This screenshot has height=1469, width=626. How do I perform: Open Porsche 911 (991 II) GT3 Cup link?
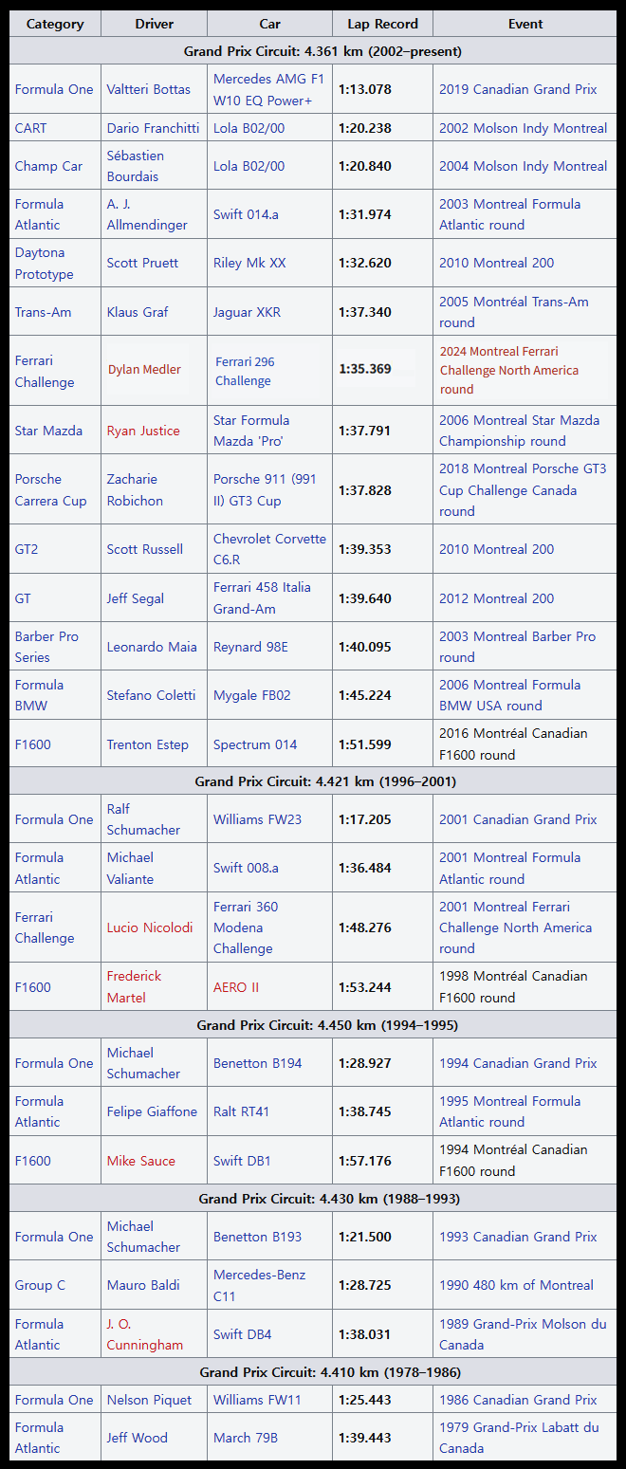coord(266,490)
